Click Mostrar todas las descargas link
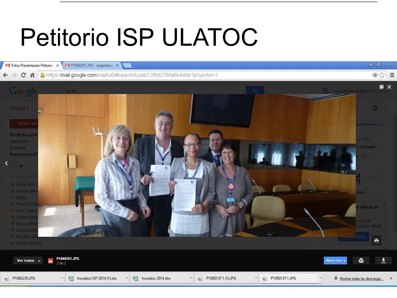The width and height of the screenshot is (397, 298). 361,279
